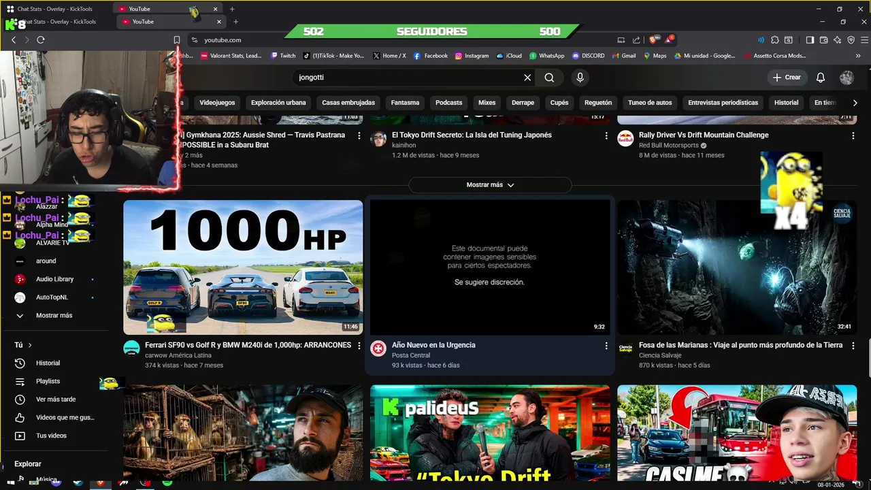Image resolution: width=871 pixels, height=490 pixels.
Task: Open options for Año Nuevo en la Urgencia
Action: [x=606, y=346]
